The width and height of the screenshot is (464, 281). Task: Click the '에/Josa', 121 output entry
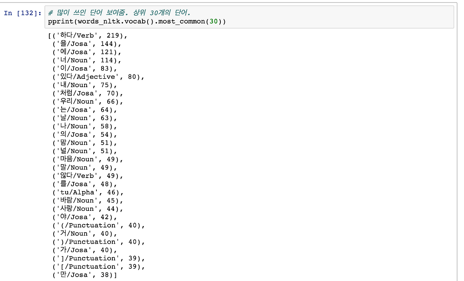coord(87,52)
